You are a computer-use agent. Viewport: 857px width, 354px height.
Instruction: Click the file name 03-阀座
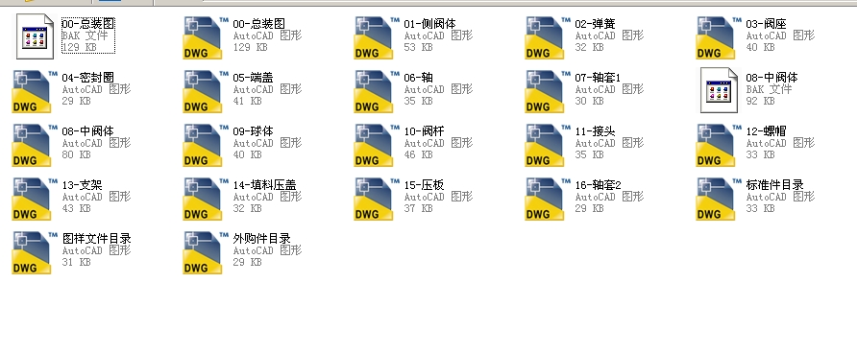[766, 24]
